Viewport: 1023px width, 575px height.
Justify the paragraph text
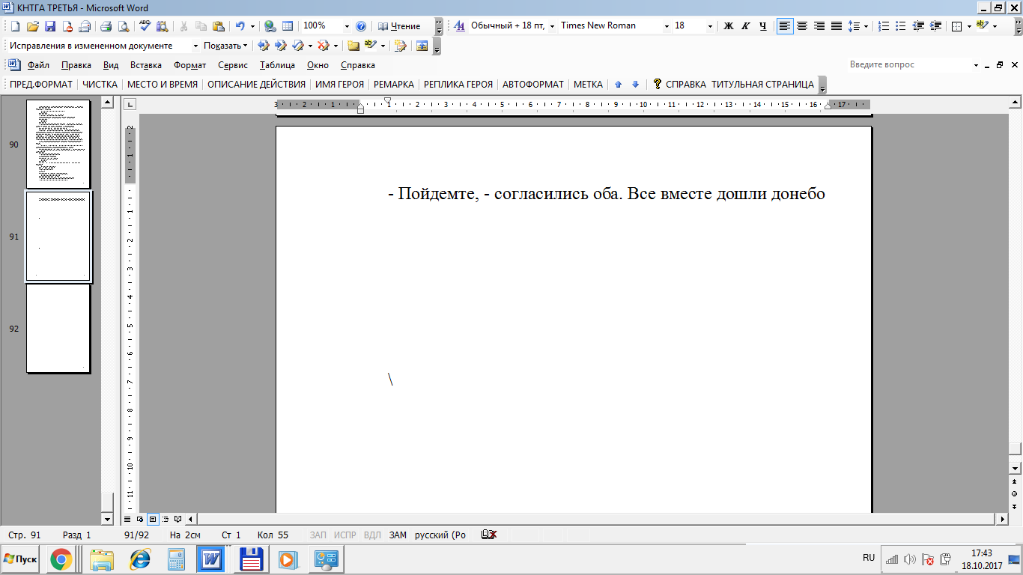pyautogui.click(x=837, y=25)
